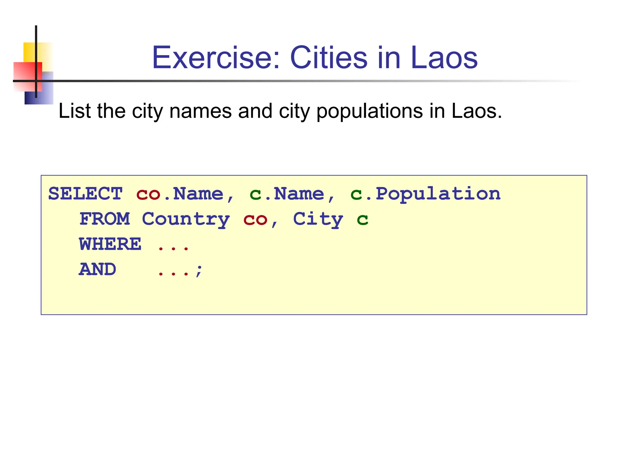Click the red co alias after Country
The image size is (630, 473).
click(255, 220)
